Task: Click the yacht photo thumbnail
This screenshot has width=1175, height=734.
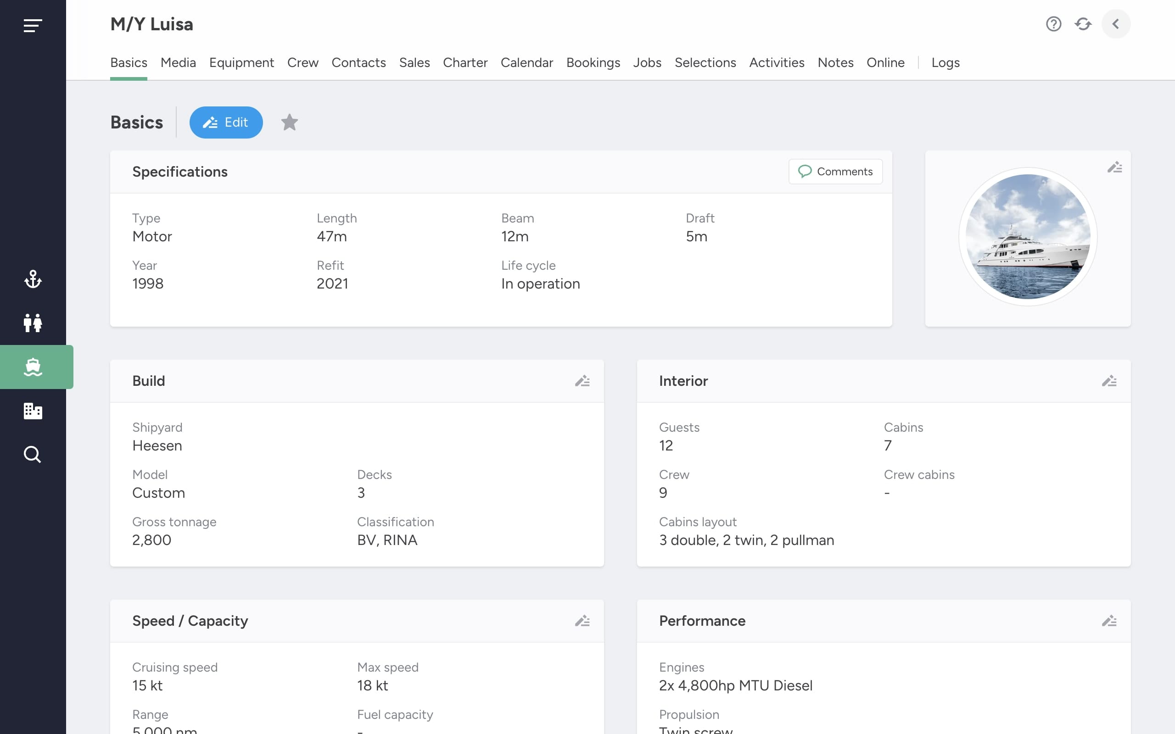Action: (x=1027, y=237)
